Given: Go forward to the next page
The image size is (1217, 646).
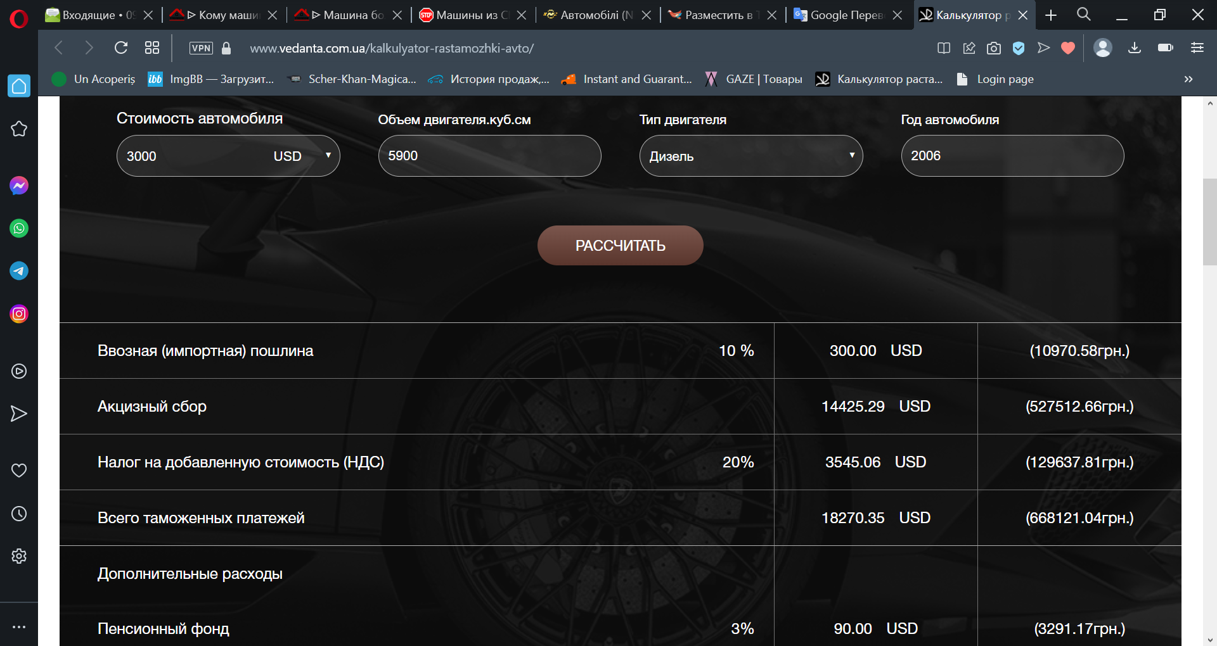Looking at the screenshot, I should coord(89,47).
